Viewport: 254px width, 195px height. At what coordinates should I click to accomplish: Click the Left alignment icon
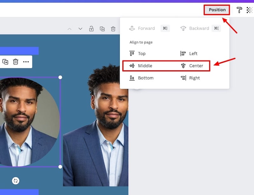tap(183, 53)
